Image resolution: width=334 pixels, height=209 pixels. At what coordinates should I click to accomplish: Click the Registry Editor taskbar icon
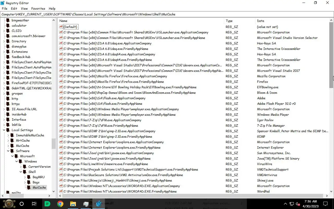pyautogui.click(x=99, y=204)
